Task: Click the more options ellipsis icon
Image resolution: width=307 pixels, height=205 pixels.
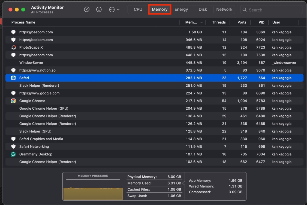Action: pos(111,9)
